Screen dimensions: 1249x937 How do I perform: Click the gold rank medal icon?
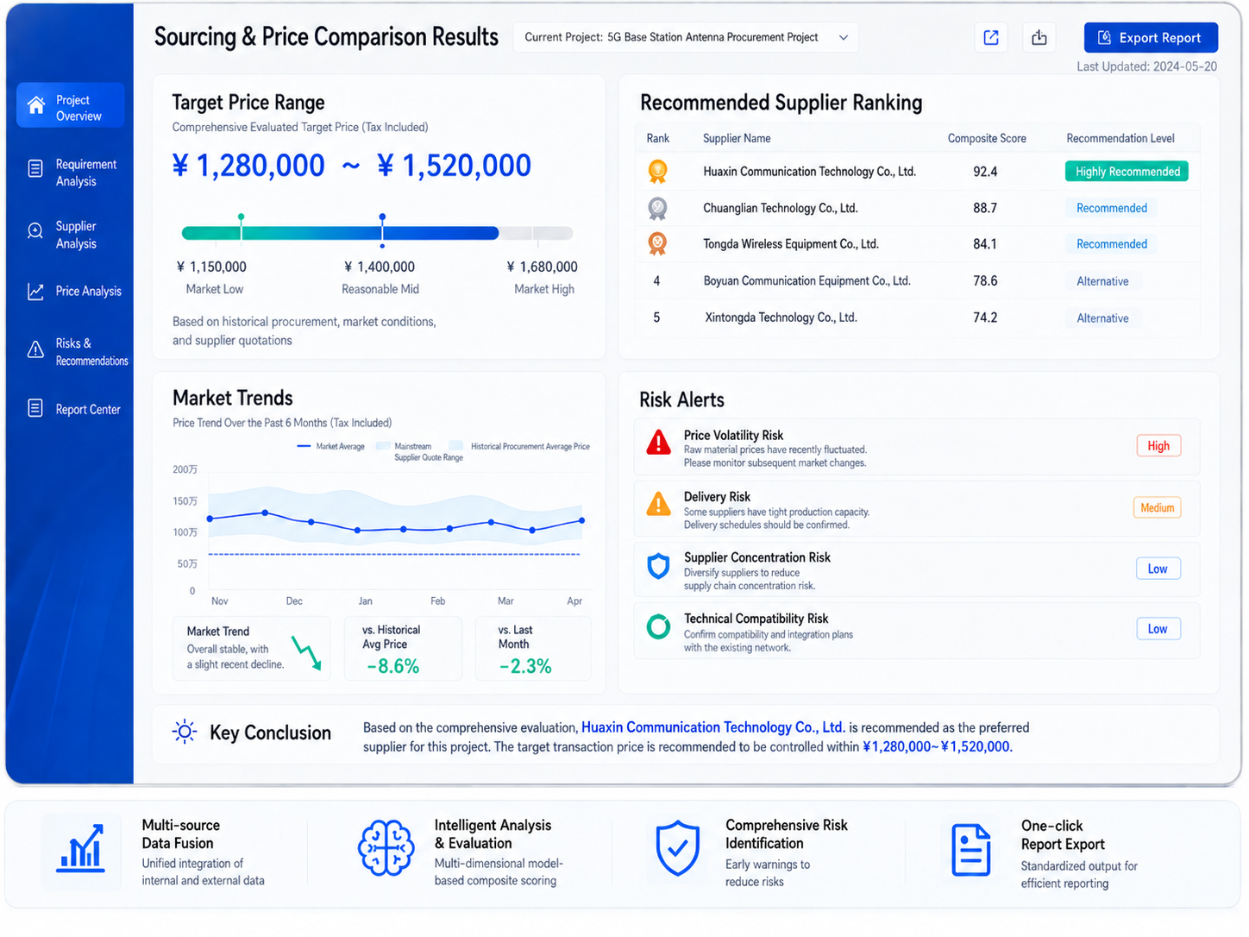pos(658,172)
